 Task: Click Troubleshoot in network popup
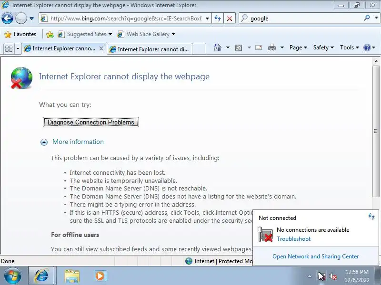tap(293, 239)
